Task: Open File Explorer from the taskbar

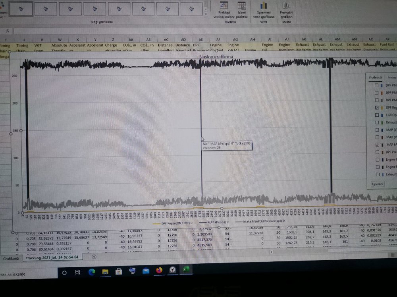Action: click(105, 272)
